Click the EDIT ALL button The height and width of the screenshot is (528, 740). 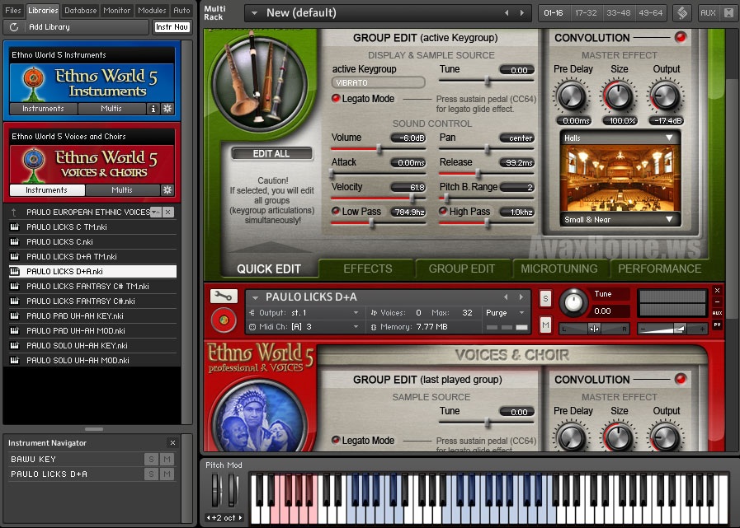click(271, 154)
